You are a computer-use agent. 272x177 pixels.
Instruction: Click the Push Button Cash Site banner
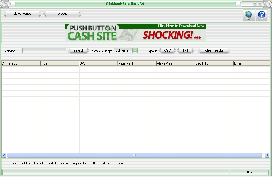click(x=136, y=33)
